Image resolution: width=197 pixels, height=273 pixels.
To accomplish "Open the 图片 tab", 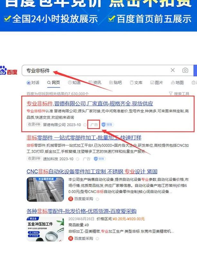I will coord(156,83).
